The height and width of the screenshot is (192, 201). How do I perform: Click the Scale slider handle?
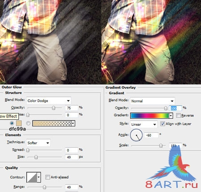(161, 146)
